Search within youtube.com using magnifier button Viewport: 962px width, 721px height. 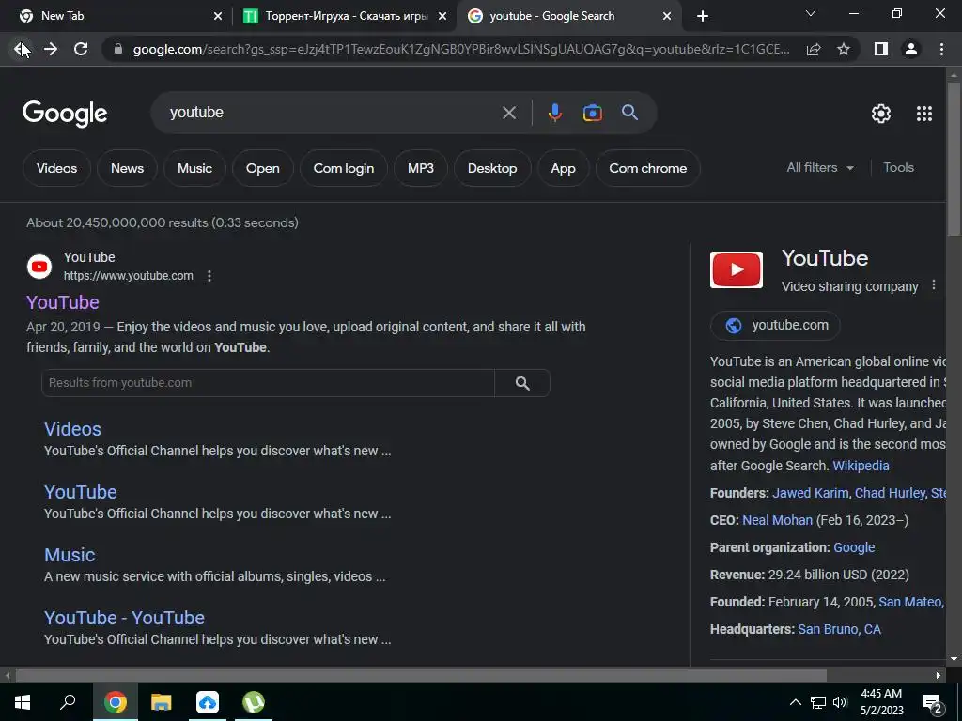[x=522, y=383]
